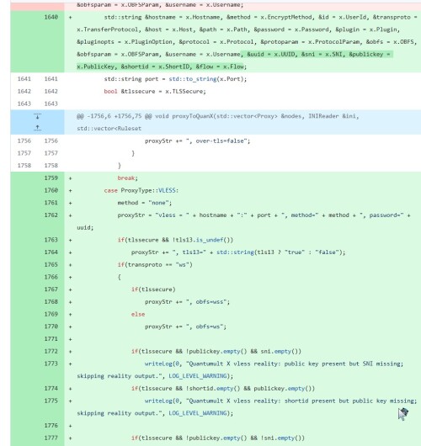Viewport: 421px width, 446px height.
Task: Select new line number 1759
Action: [51, 178]
